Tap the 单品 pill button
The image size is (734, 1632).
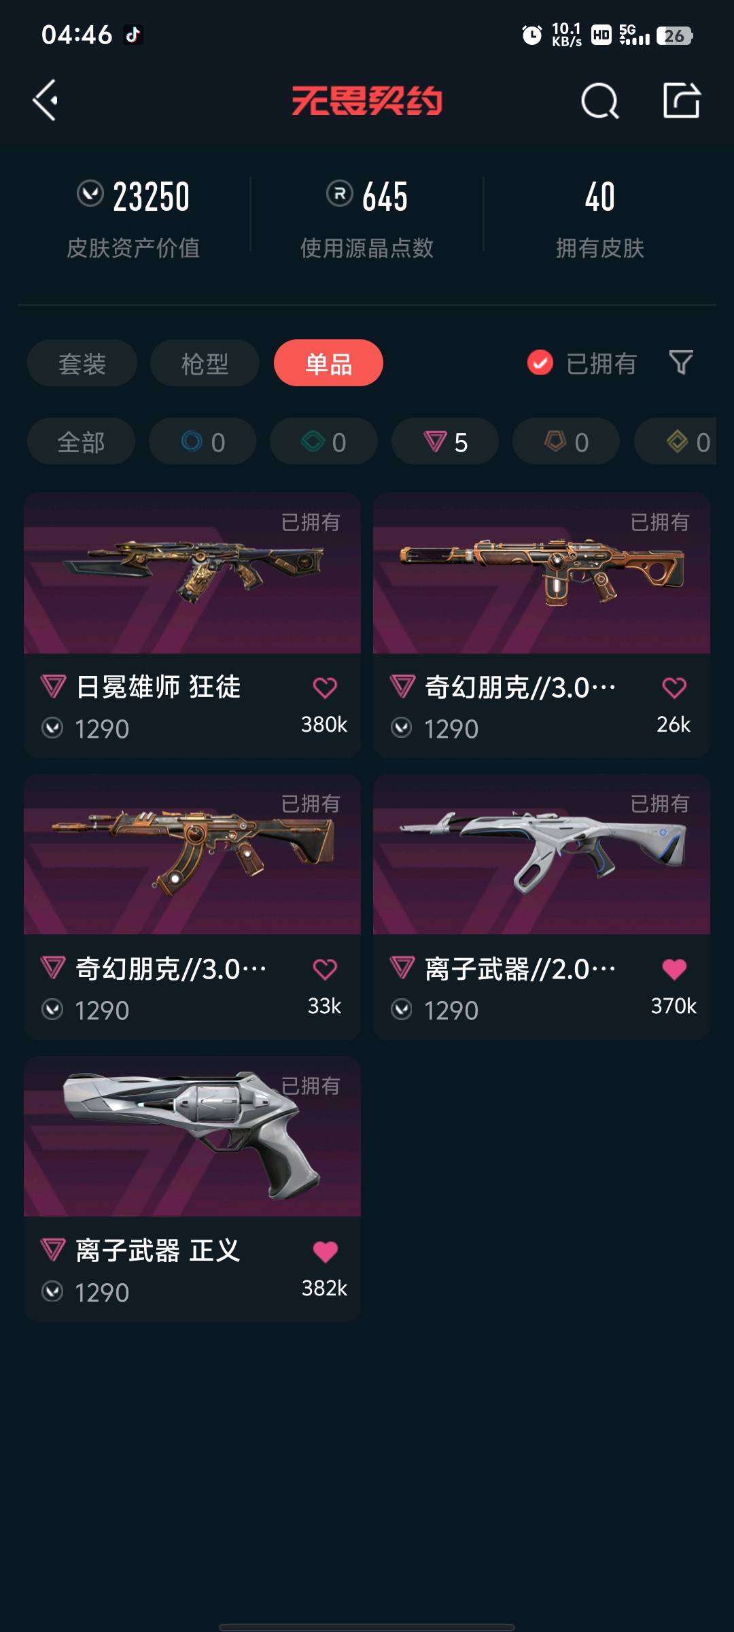point(328,363)
